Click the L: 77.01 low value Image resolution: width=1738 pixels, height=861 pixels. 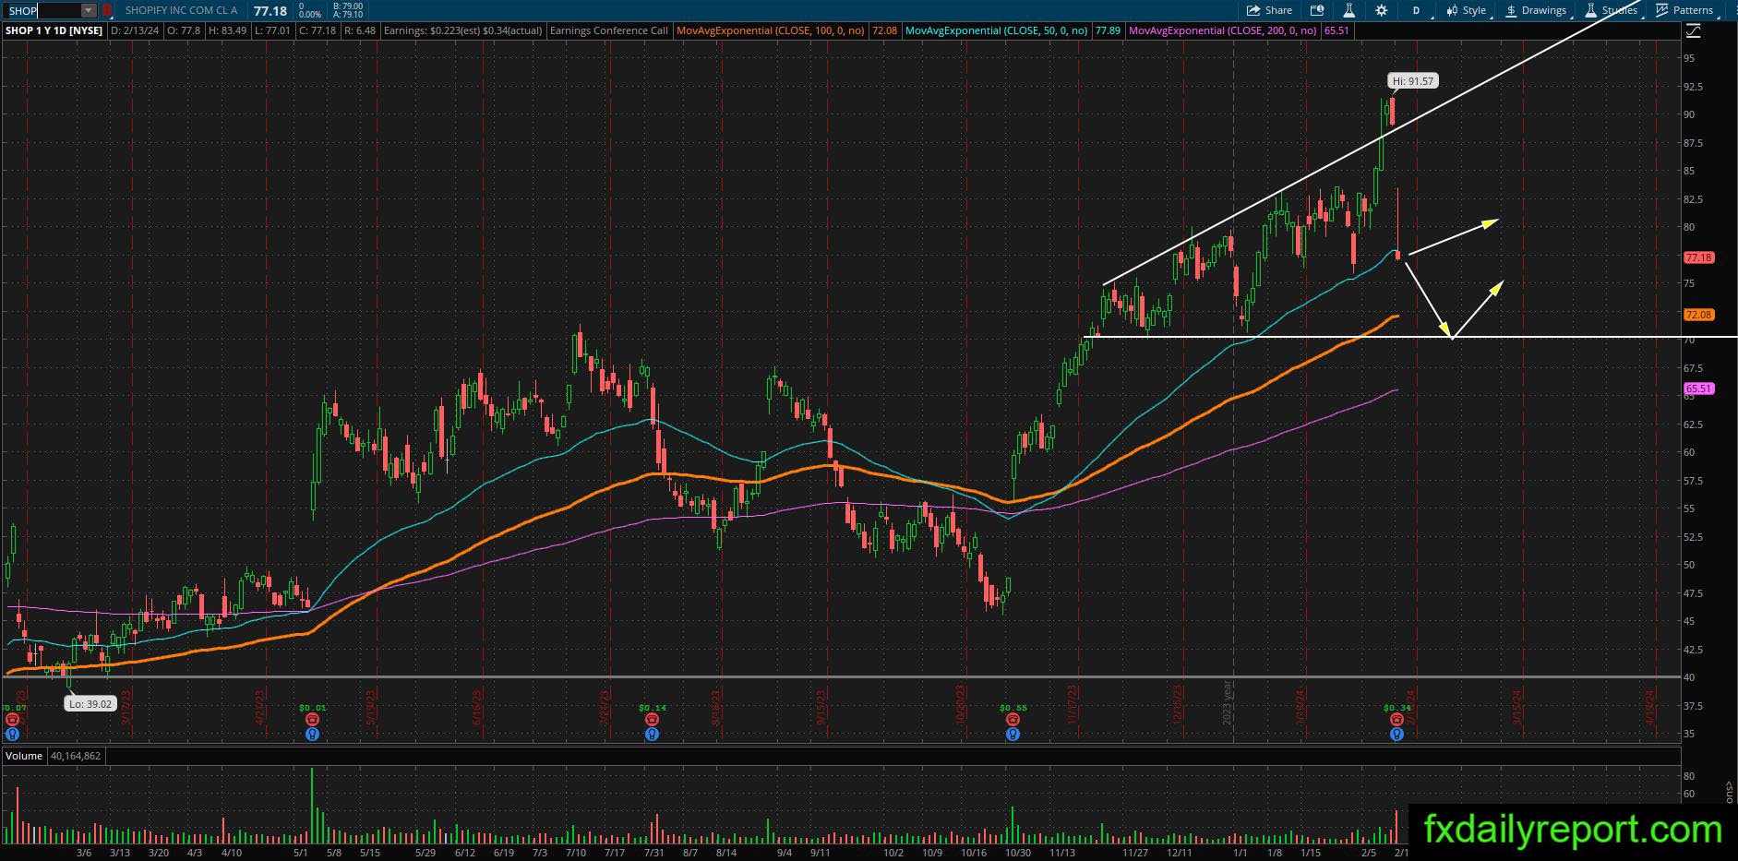coord(272,30)
